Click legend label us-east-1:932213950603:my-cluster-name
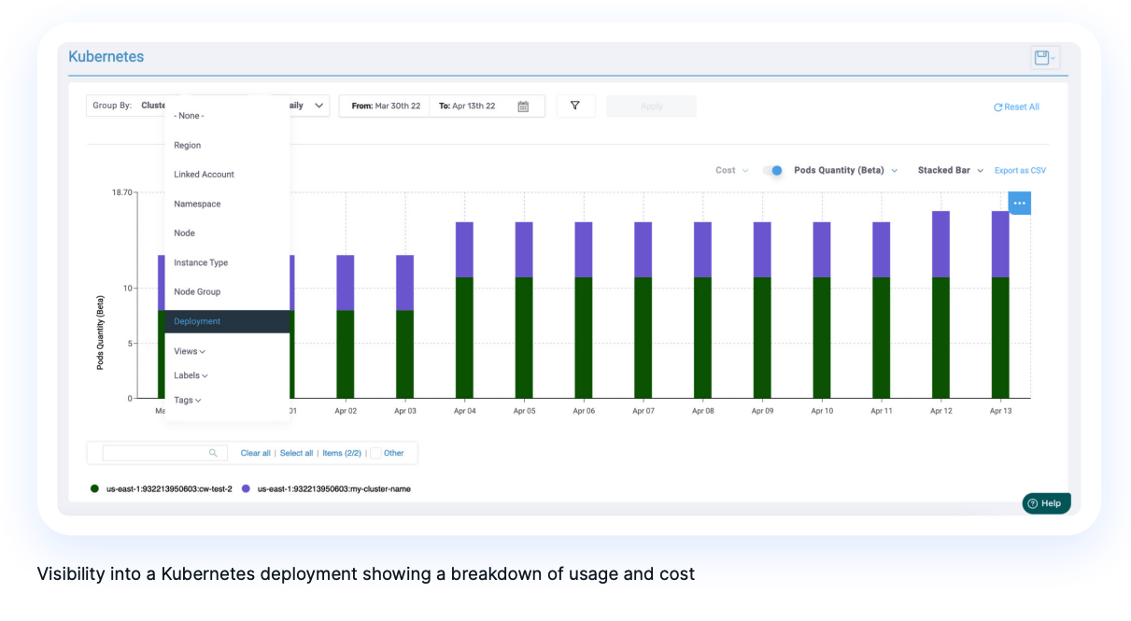1131x621 pixels. tap(334, 489)
